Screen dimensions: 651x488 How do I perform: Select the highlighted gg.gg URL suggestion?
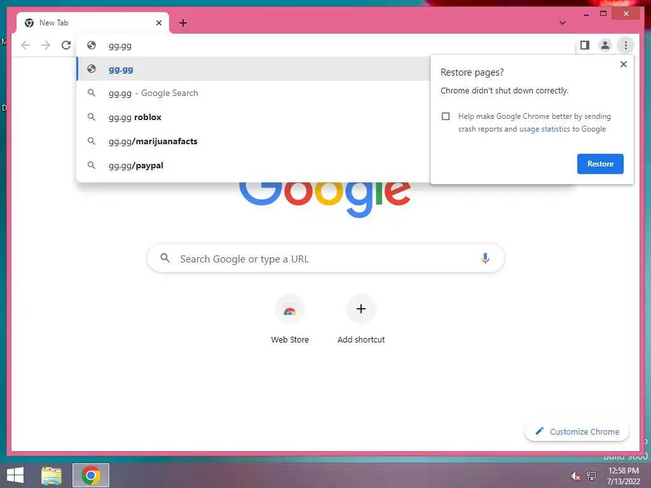coord(253,69)
